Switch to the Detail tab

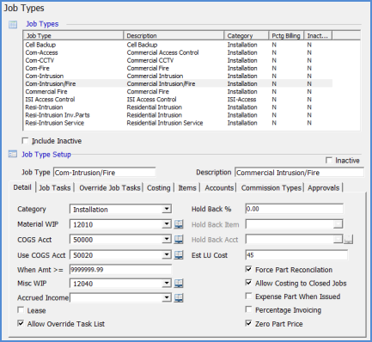[x=22, y=187]
